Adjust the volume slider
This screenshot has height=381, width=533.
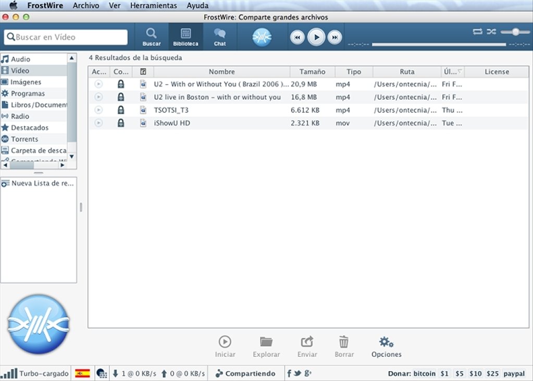coord(515,32)
